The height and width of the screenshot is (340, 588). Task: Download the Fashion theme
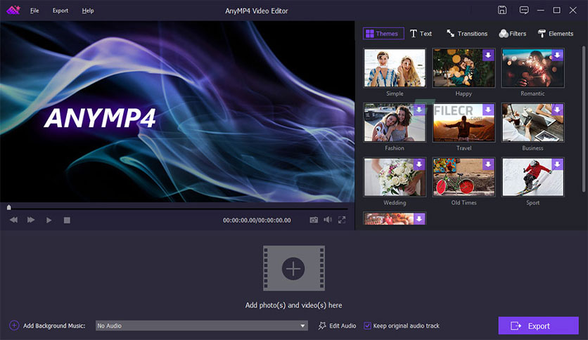point(419,110)
